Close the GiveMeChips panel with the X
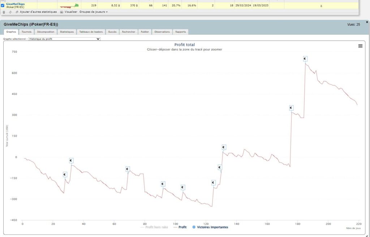The height and width of the screenshot is (237, 370). [367, 22]
